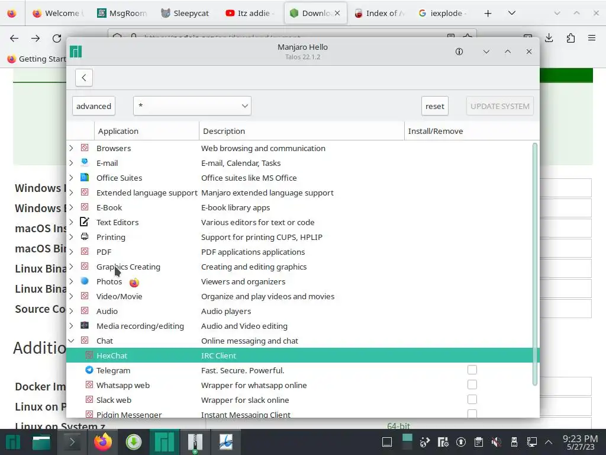Go back using the arrow button in Manjaro Hello
This screenshot has height=455, width=606.
point(84,78)
